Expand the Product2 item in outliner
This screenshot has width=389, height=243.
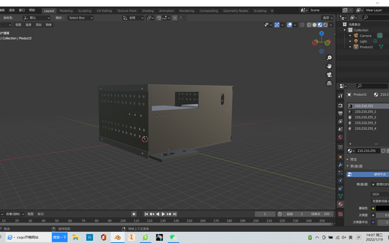(x=350, y=47)
